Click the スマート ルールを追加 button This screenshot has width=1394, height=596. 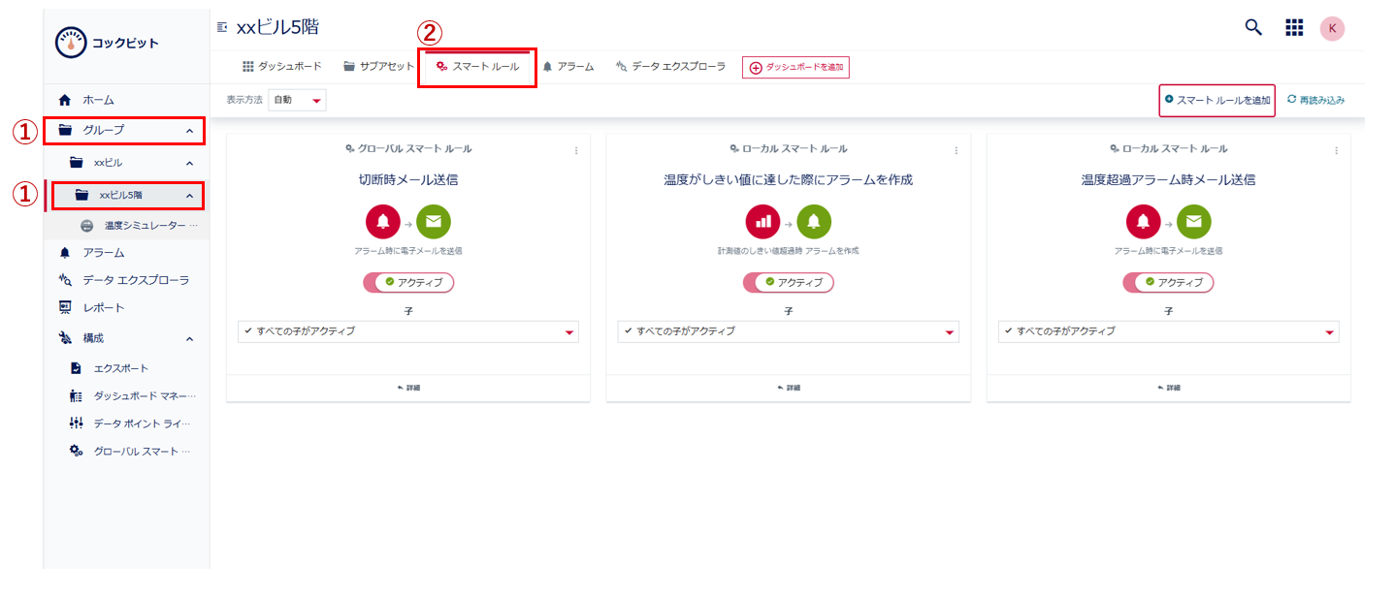(x=1216, y=100)
